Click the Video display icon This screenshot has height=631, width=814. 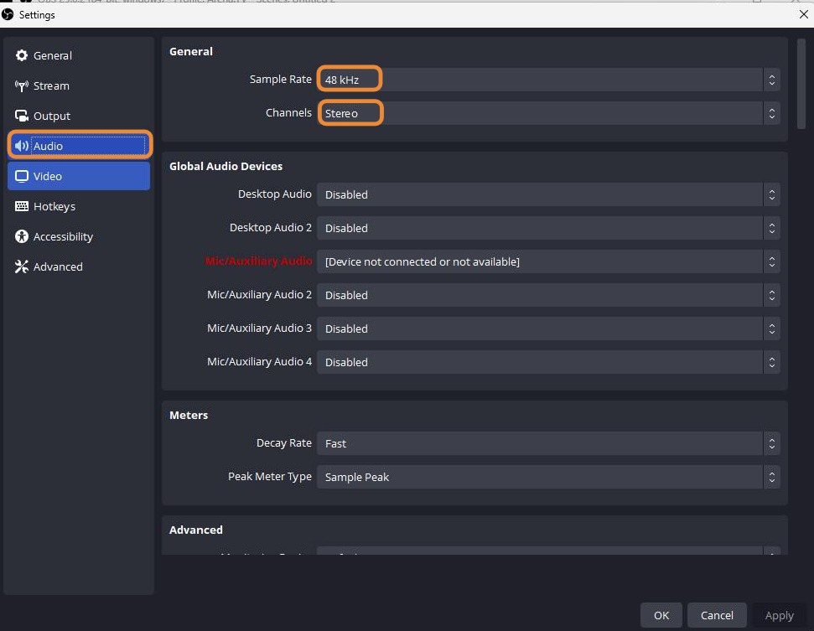21,177
